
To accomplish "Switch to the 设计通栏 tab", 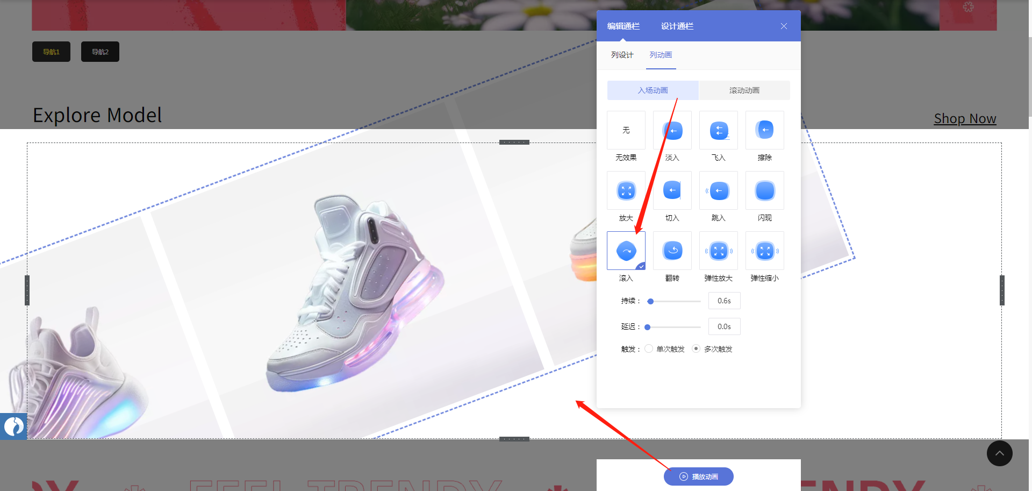I will tap(677, 26).
